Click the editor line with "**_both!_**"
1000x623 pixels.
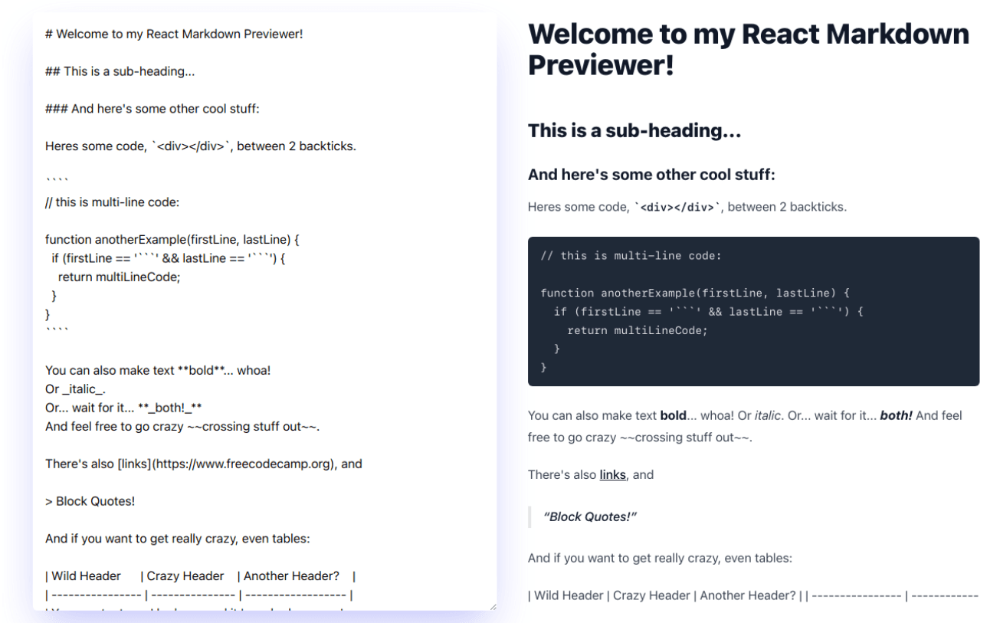tap(123, 408)
